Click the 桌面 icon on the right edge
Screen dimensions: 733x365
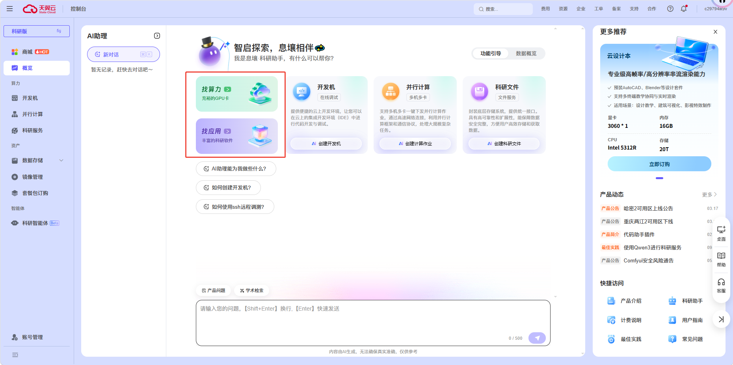point(721,232)
